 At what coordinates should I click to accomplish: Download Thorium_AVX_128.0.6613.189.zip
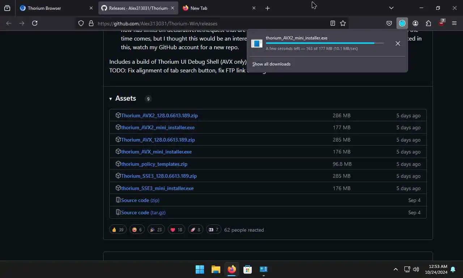pos(158,140)
